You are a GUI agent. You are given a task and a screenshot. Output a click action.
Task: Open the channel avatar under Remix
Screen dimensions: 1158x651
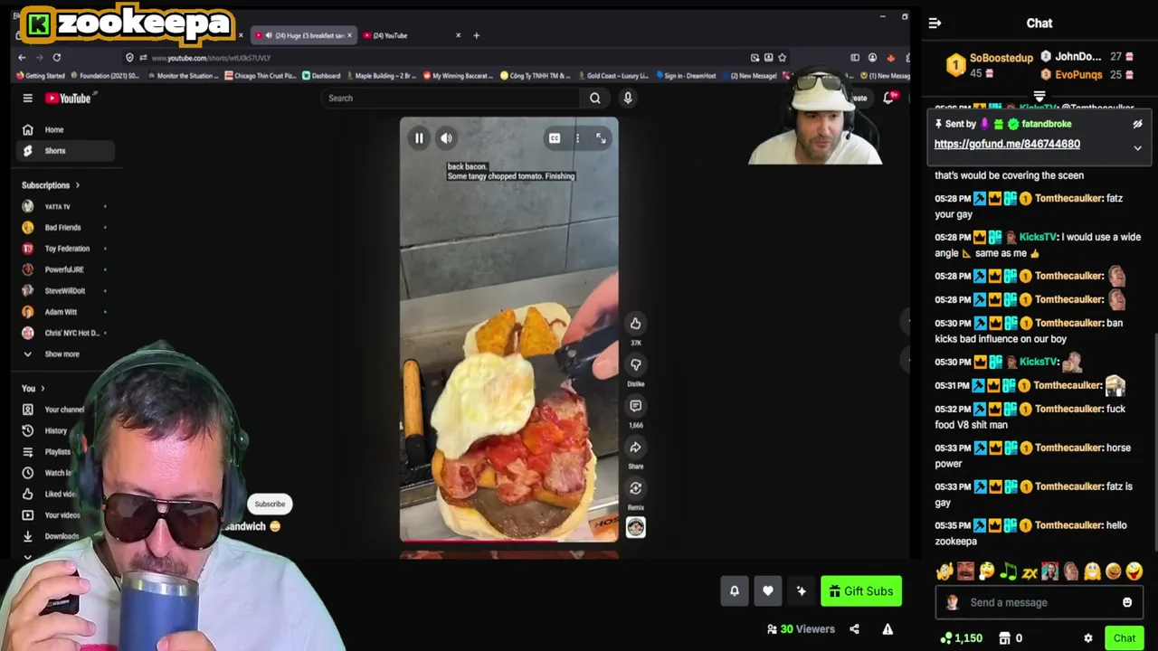pos(635,528)
